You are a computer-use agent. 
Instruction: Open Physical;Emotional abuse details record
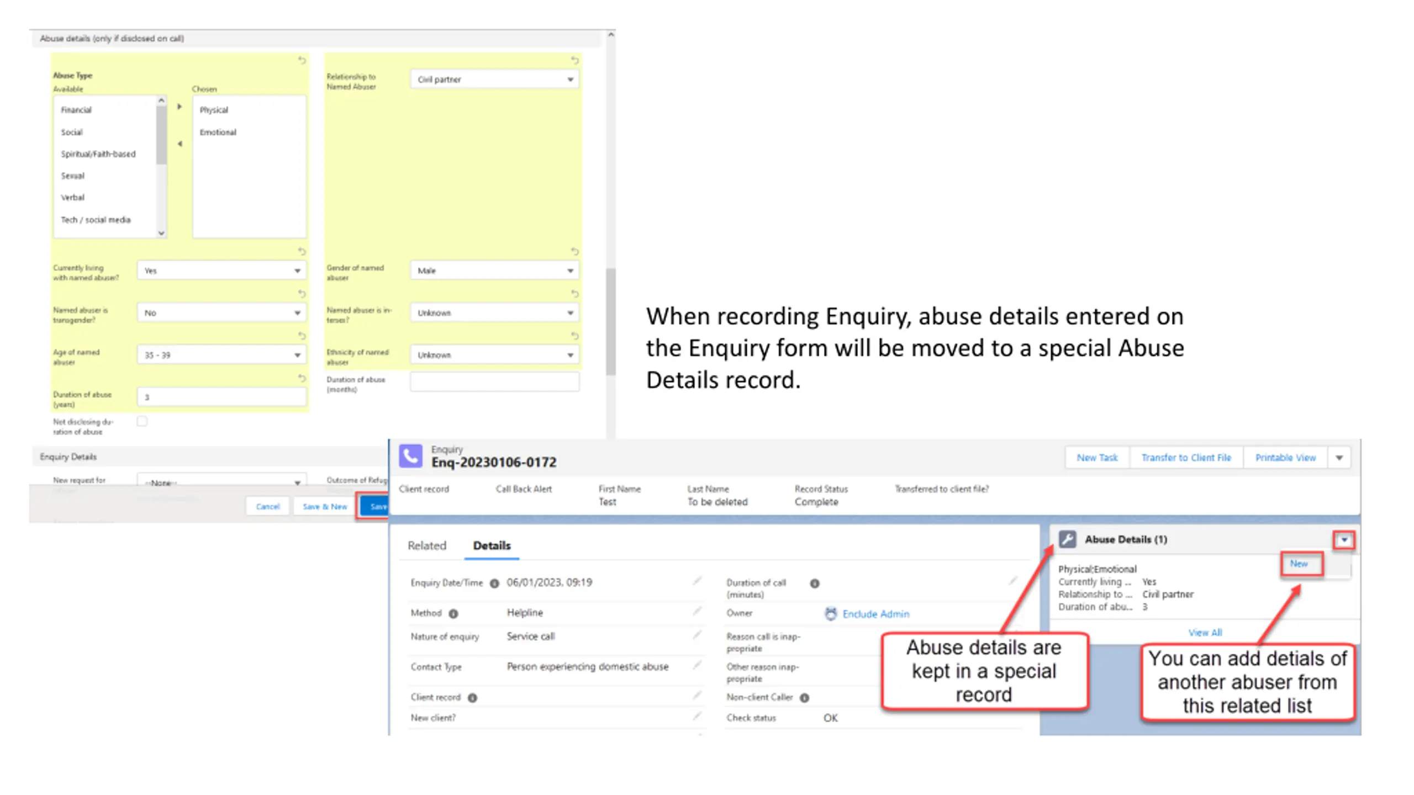pos(1098,569)
